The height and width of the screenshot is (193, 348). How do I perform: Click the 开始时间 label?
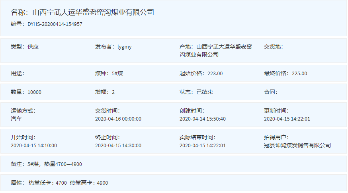[x=23, y=137]
